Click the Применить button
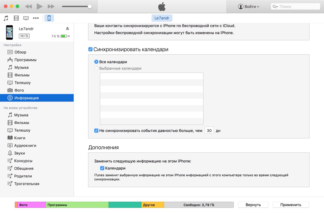This screenshot has width=324, height=213. click(291, 205)
